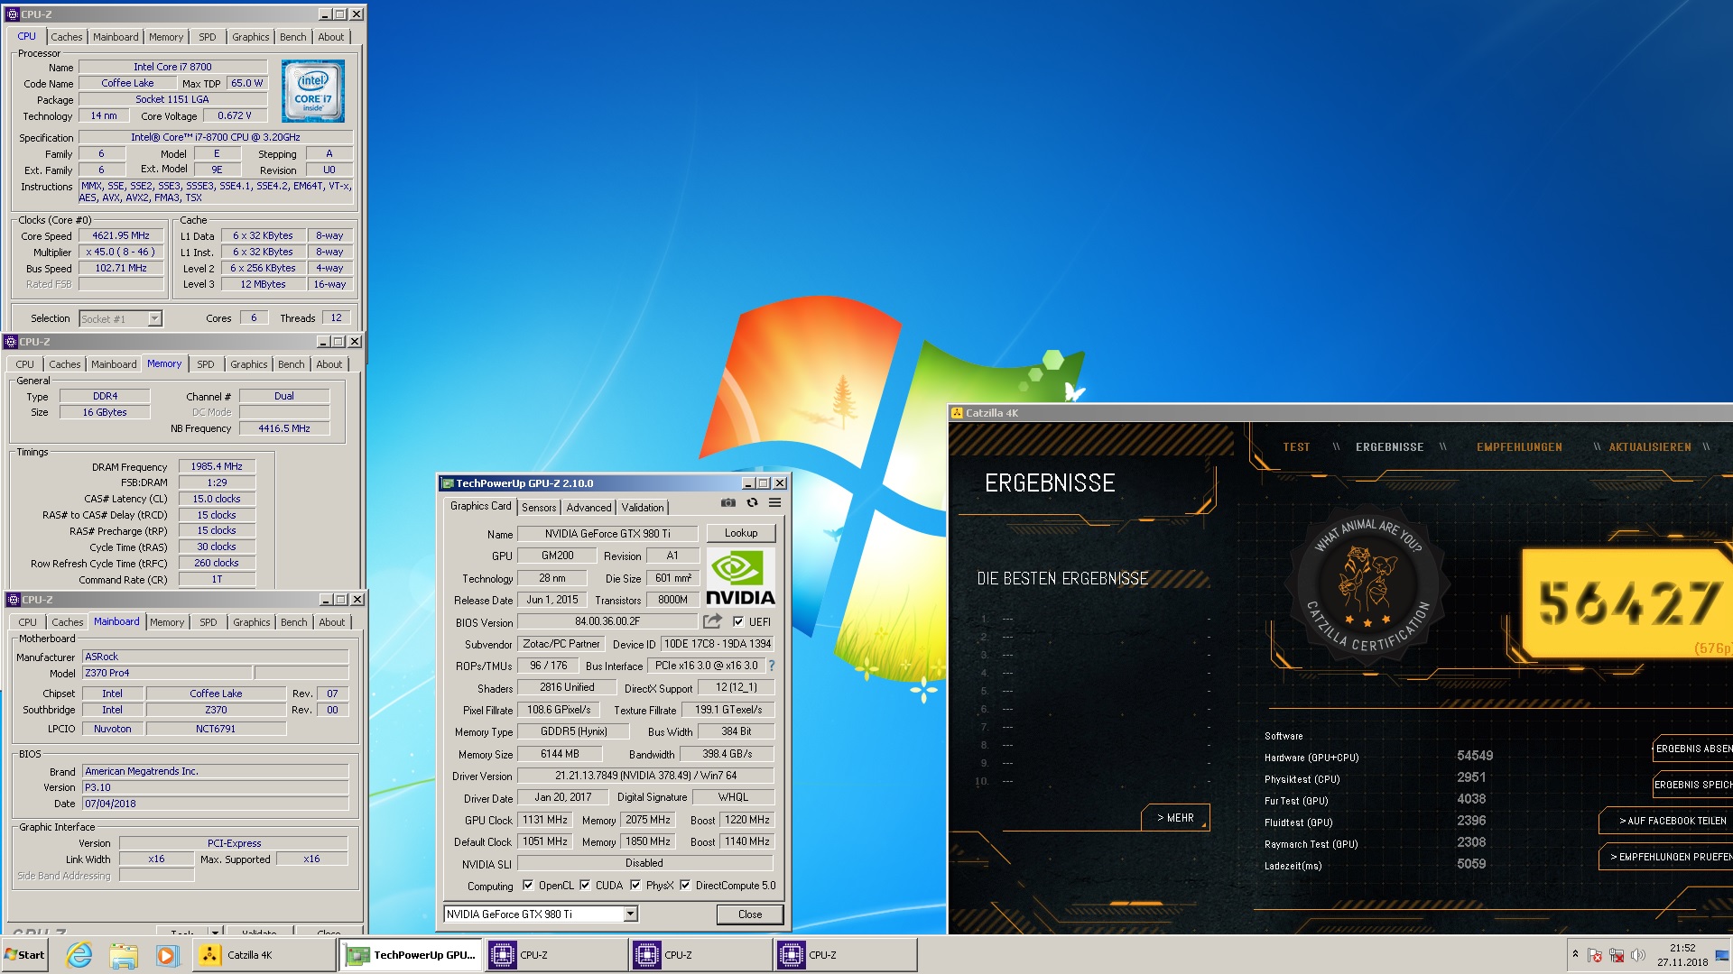Click Show desktop button at taskbar end

tap(1722, 955)
